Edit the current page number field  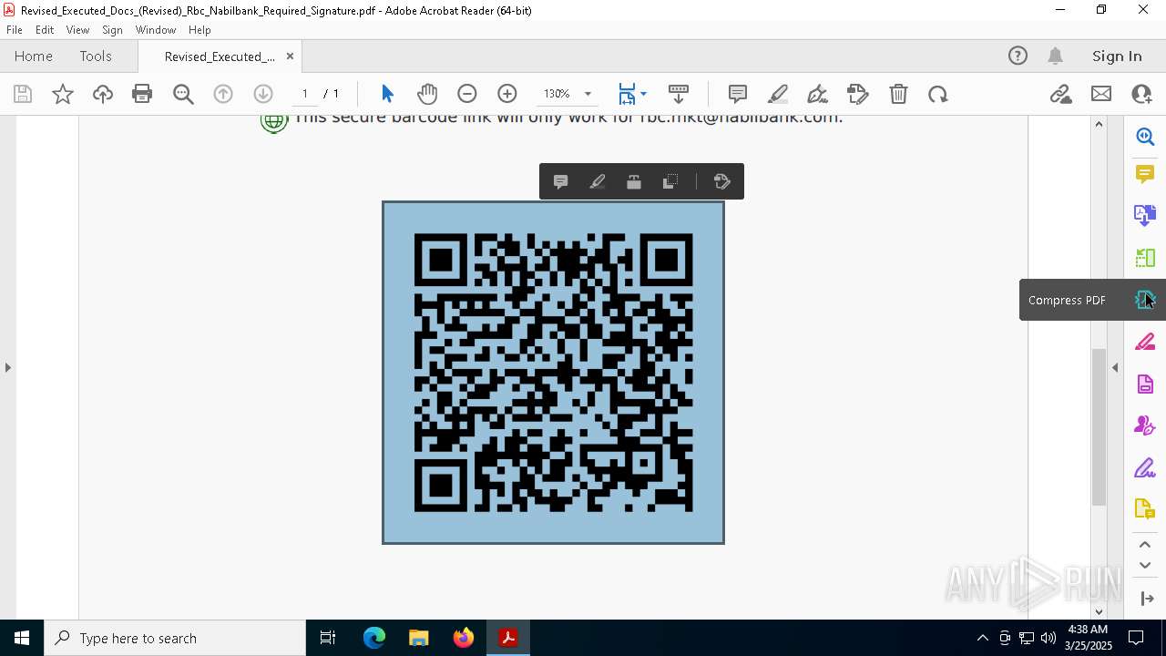tap(305, 94)
